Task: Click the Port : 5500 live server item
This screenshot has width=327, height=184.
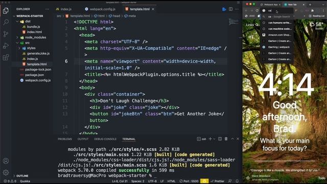Action: click(x=189, y=181)
